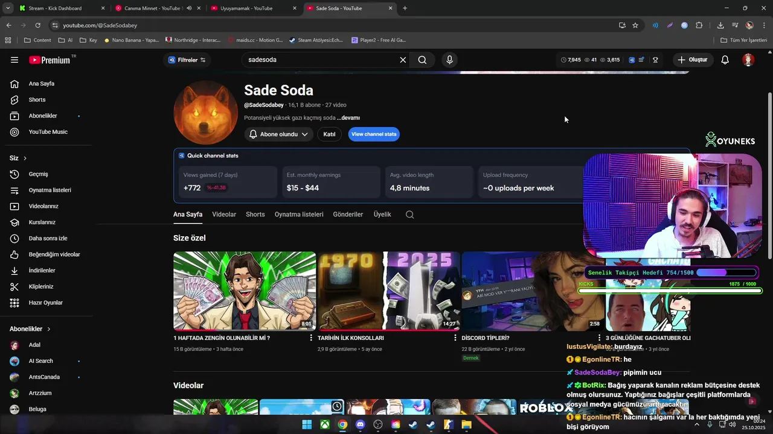This screenshot has width=773, height=434.
Task: Mute the Canıma Minnet tab audio
Action: (x=189, y=8)
